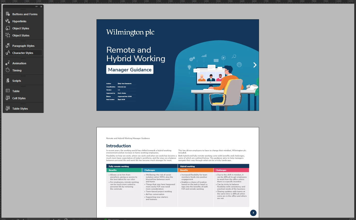Expand the collapsed panel dock with double arrows
Viewport: 356px width, 220px height.
click(x=36, y=7)
